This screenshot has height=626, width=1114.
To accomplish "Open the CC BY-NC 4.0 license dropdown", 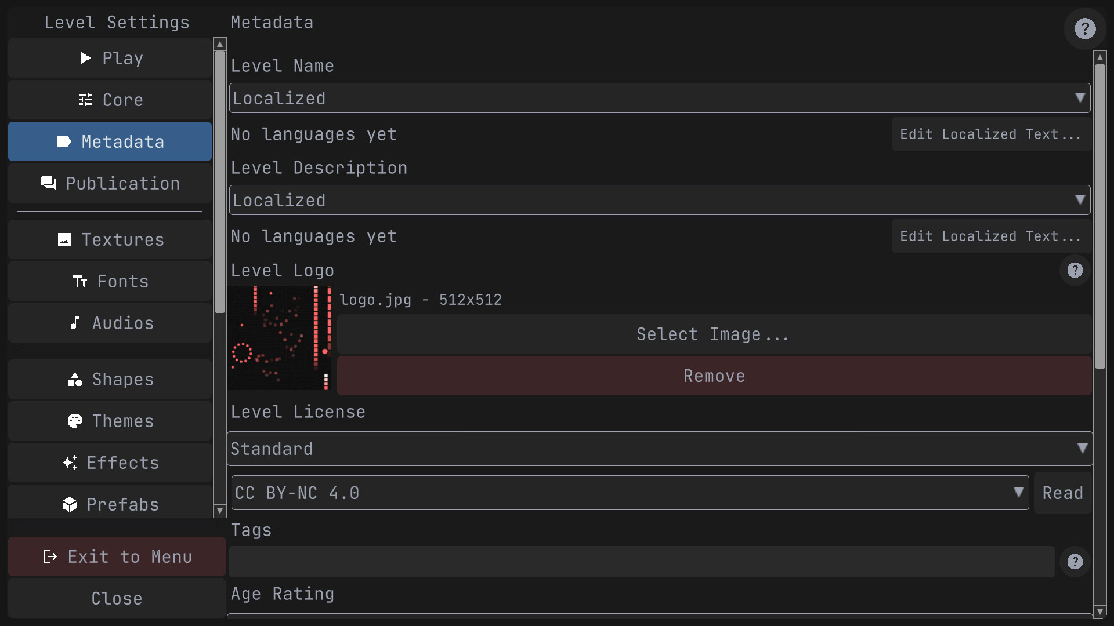I will click(x=630, y=493).
